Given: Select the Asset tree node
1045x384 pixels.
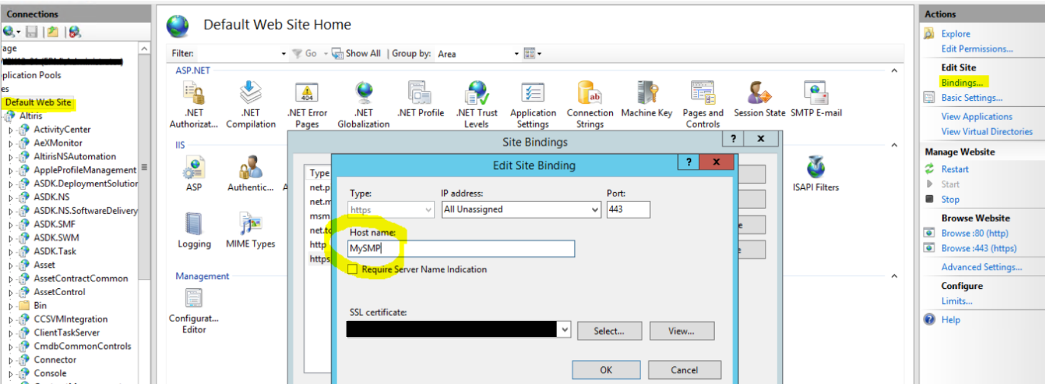Looking at the screenshot, I should pos(44,265).
